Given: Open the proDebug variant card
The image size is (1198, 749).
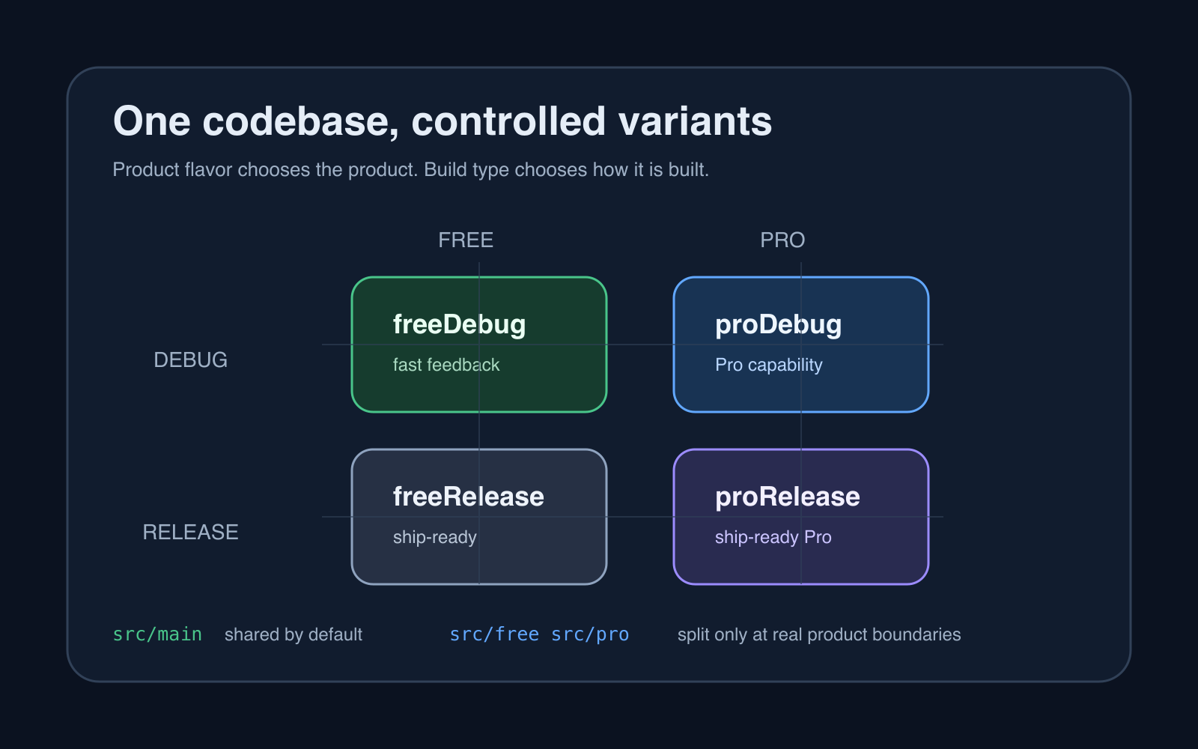Looking at the screenshot, I should [801, 345].
